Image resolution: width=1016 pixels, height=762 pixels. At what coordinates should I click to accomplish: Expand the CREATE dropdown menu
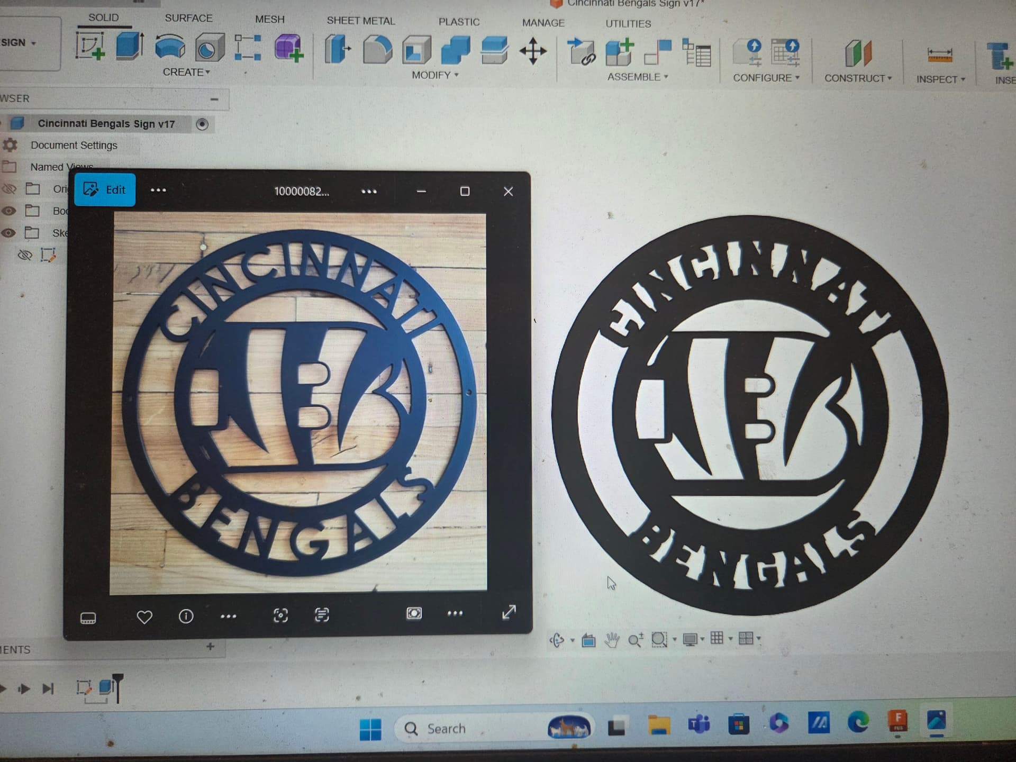pos(186,72)
